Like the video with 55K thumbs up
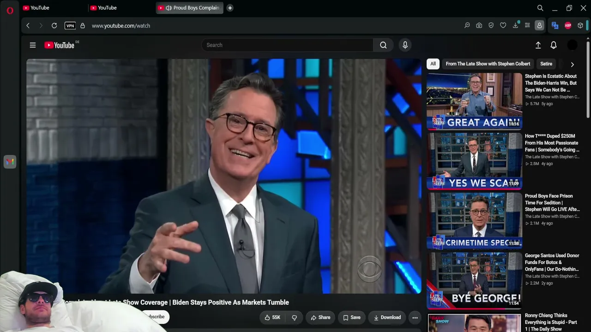591x332 pixels. point(272,317)
